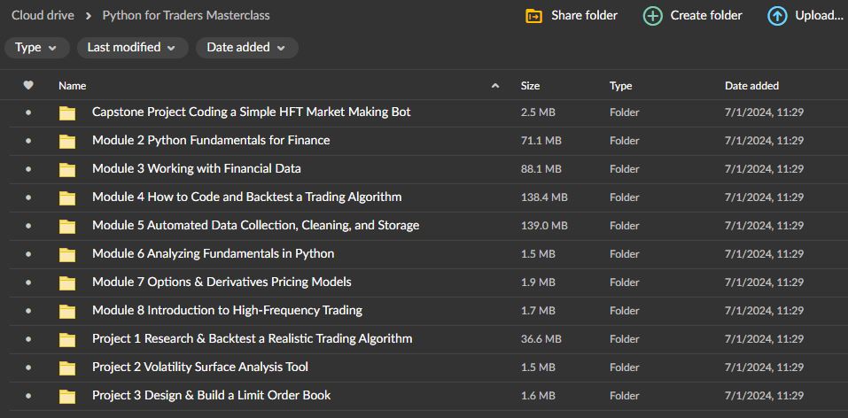Screen dimensions: 848x418
Task: Open Module 8 Introduction to High-Frequency Trading
Action: click(227, 311)
